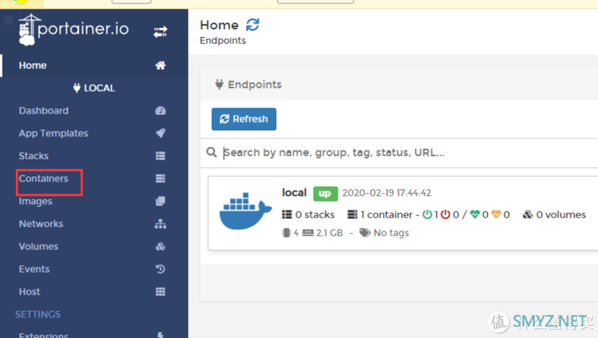This screenshot has width=598, height=338.
Task: Click the endpoint search input field
Action: [x=408, y=153]
